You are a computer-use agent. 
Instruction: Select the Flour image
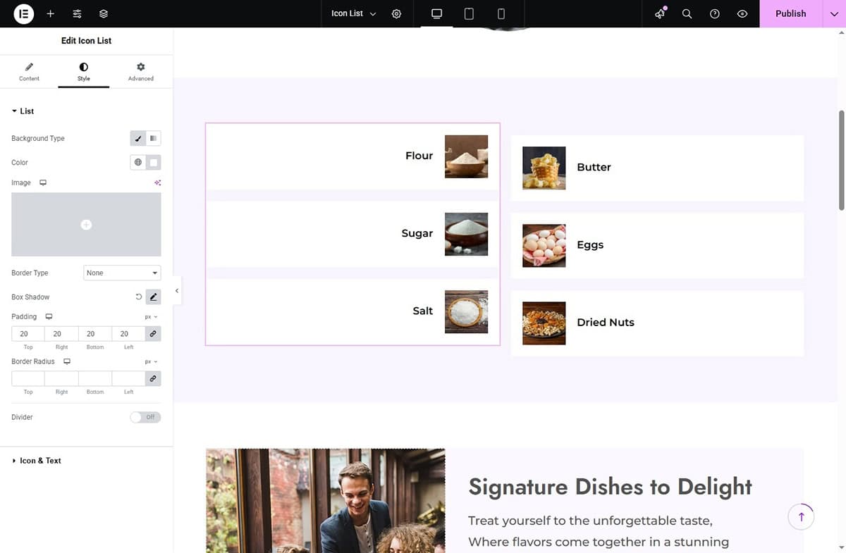(x=466, y=156)
